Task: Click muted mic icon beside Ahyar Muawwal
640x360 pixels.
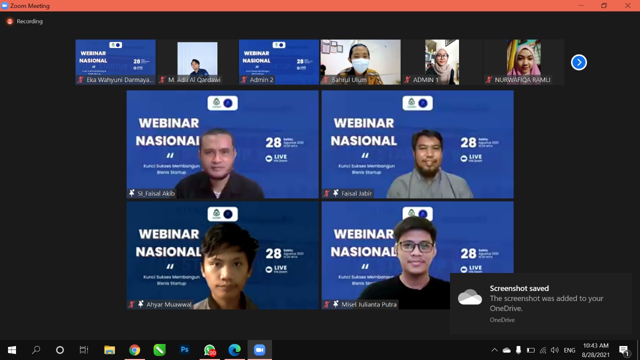Action: [132, 304]
